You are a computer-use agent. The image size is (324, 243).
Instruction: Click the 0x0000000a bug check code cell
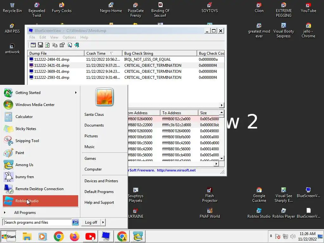(208, 59)
